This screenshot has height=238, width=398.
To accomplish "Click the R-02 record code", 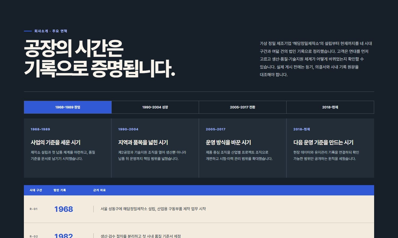I will point(34,236).
